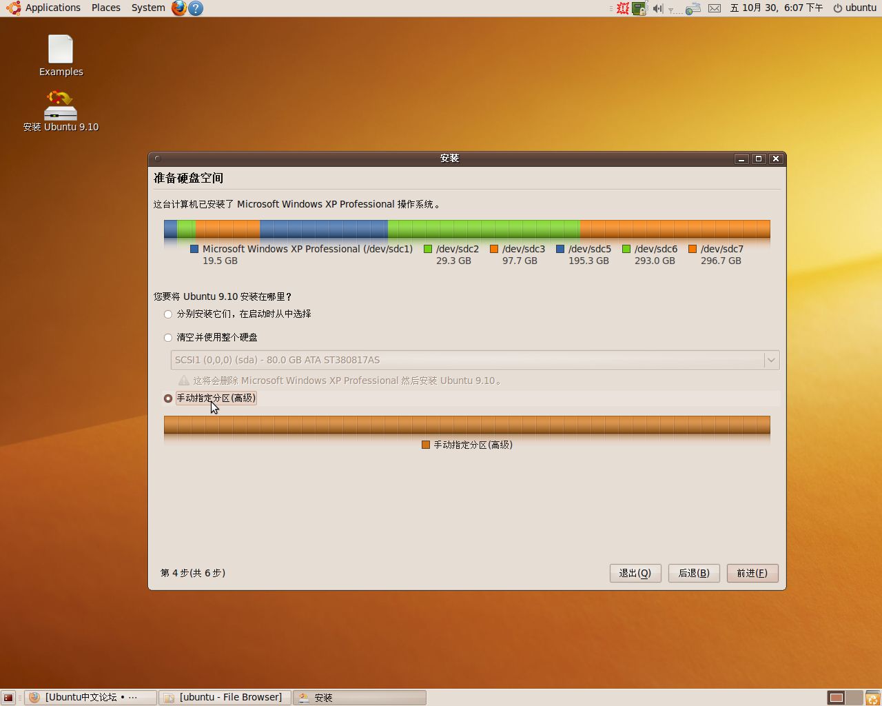
Task: Open the Help launcher icon in top panel
Action: (196, 8)
